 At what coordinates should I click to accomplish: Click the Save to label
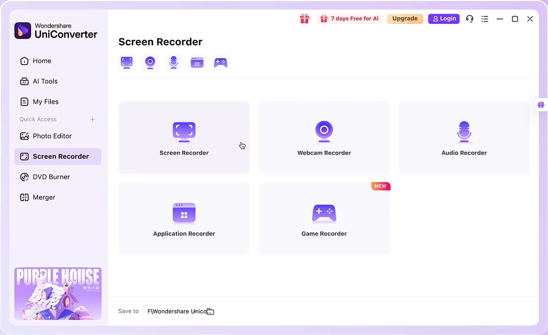(129, 311)
